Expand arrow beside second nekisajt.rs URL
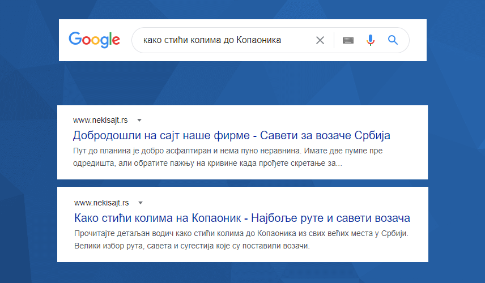 tap(141, 203)
